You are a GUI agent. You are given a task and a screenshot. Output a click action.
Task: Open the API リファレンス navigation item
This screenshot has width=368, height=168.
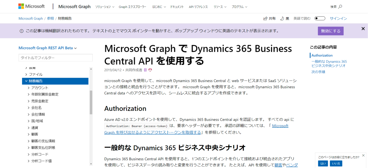[x=198, y=7]
